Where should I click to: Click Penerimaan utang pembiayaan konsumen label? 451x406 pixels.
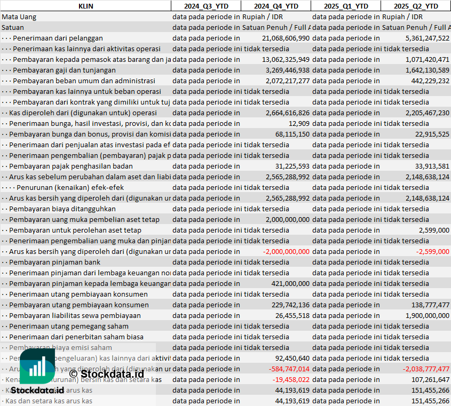[x=78, y=294]
